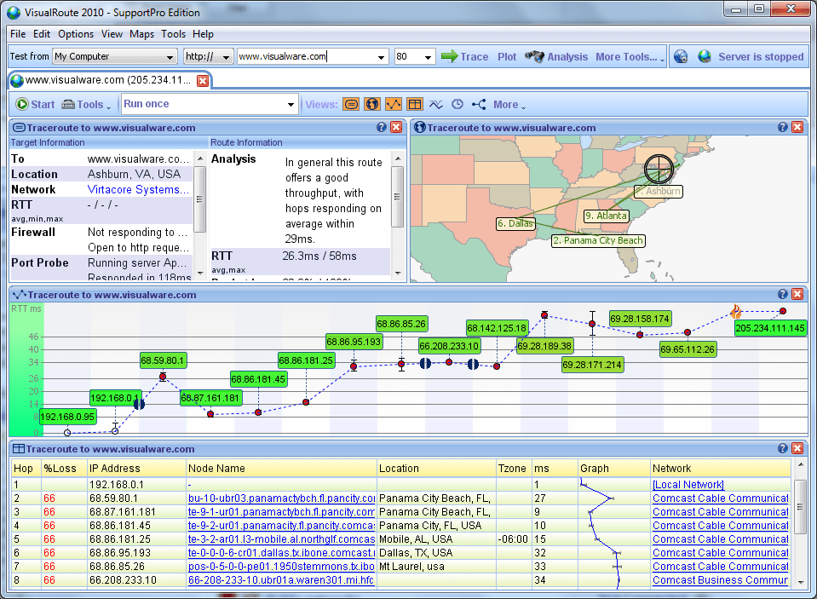Open the [Local Network] link
Viewport: 817px width, 599px height.
coord(688,484)
